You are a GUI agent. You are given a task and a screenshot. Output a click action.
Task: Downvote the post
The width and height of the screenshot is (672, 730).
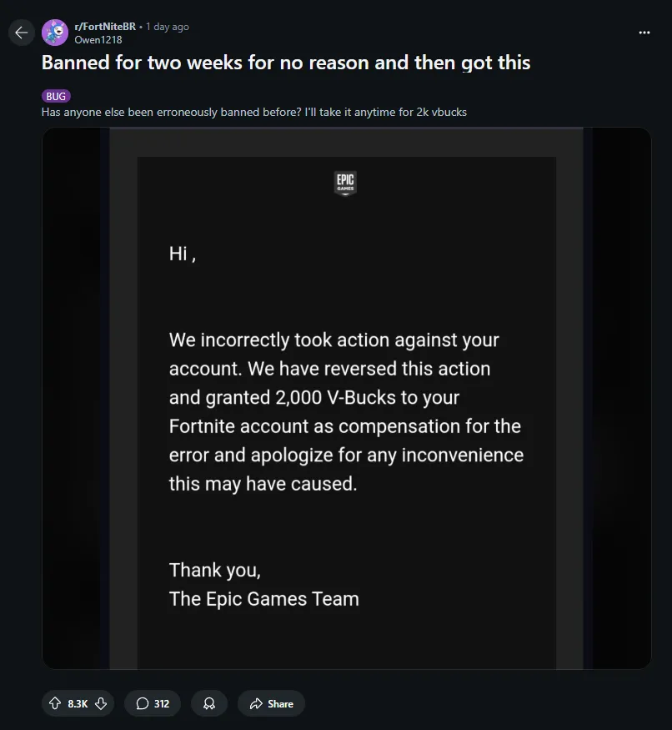pos(101,703)
